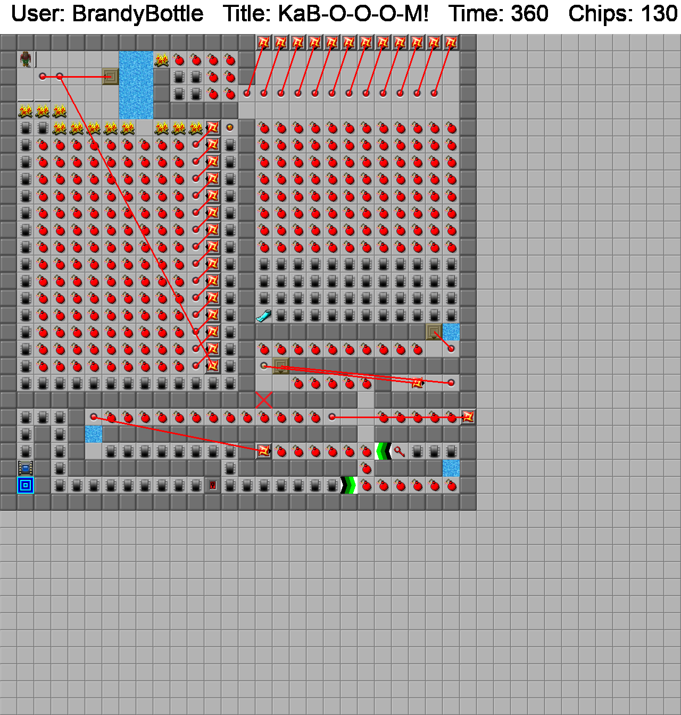Select the small water tile below the corridor red button
Image resolution: width=681 pixels, height=715 pixels.
click(x=94, y=435)
